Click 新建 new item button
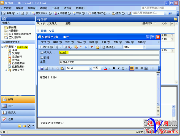Viewport: 180px width, 136px height. coord(9,13)
